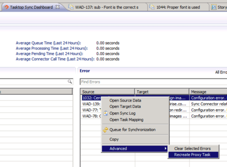Click the Open Sync Log icon
This screenshot has width=227, height=167.
[106, 113]
